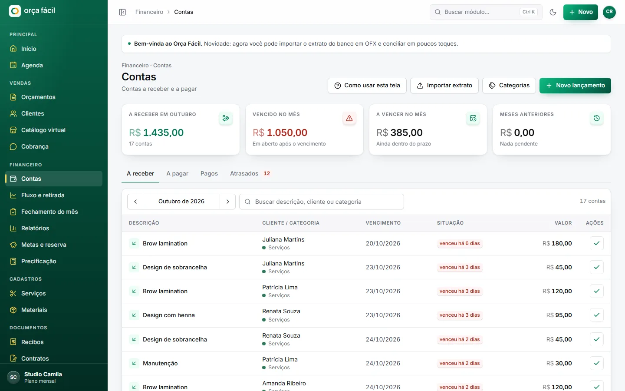Open the CR user avatar menu
The width and height of the screenshot is (625, 391).
(609, 12)
